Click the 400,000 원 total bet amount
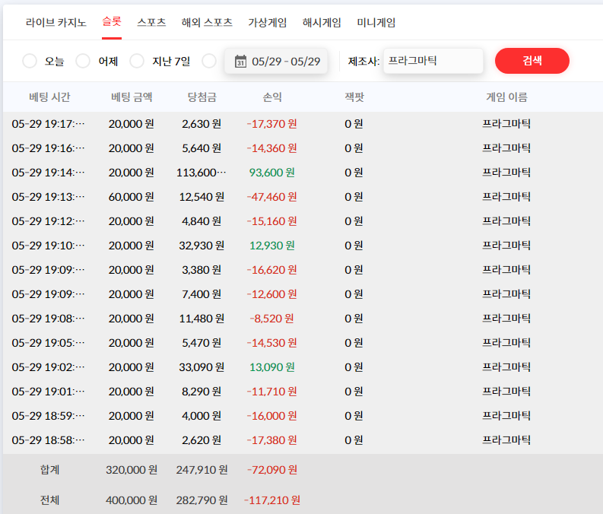 pos(132,500)
